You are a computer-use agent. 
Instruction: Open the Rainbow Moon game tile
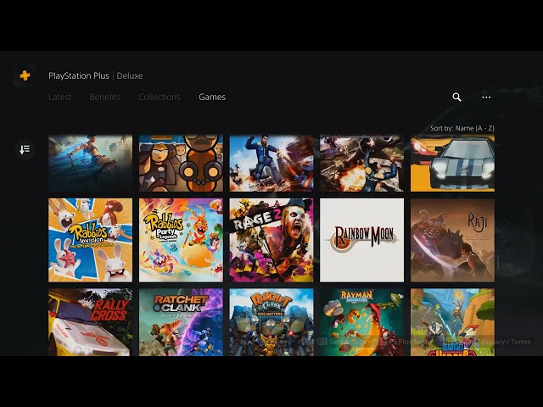click(x=362, y=240)
